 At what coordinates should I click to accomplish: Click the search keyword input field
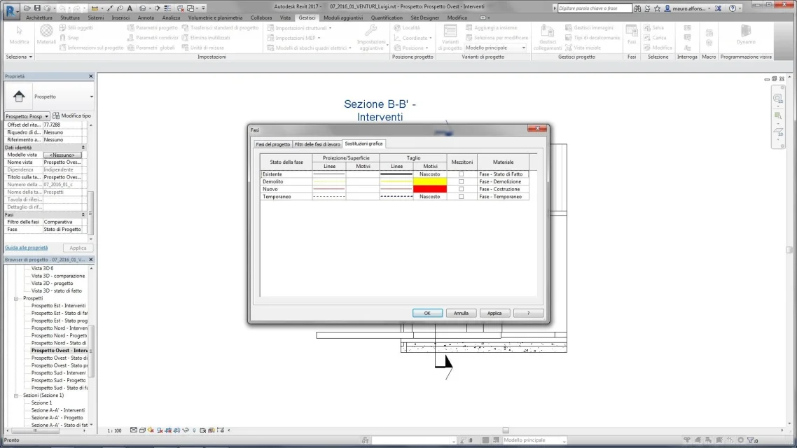pyautogui.click(x=594, y=8)
